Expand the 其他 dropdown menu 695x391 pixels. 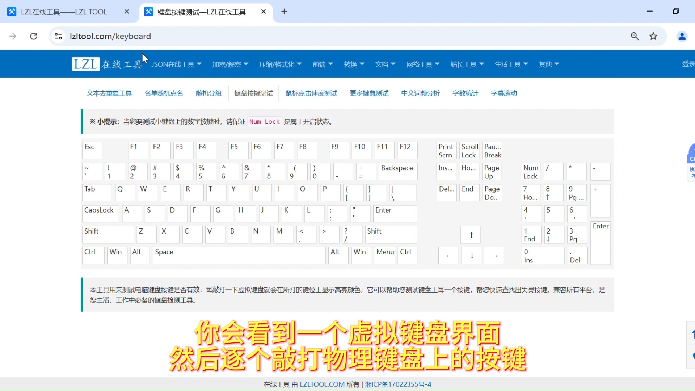coord(549,64)
